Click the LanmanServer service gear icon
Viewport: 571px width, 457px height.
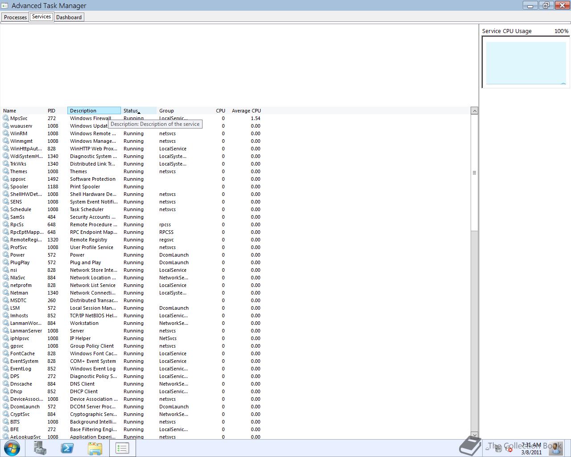tap(6, 331)
